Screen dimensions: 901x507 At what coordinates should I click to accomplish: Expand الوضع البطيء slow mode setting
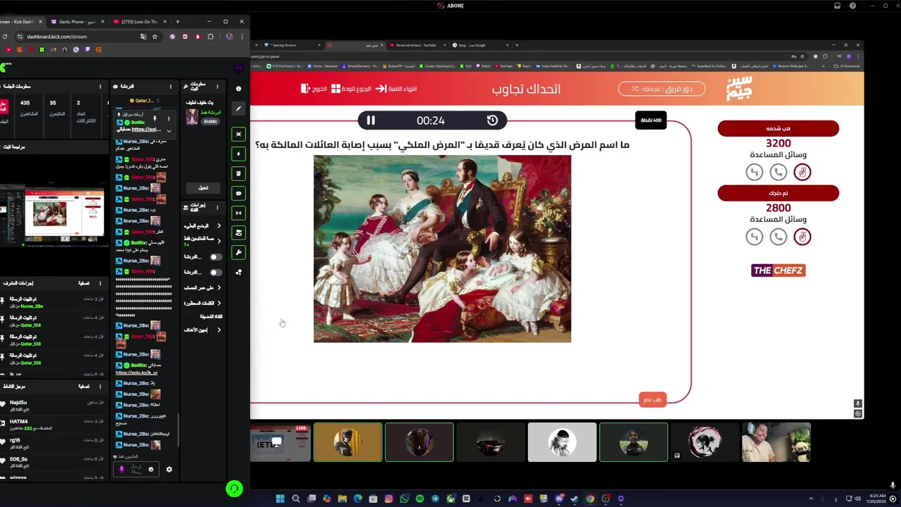pos(219,226)
